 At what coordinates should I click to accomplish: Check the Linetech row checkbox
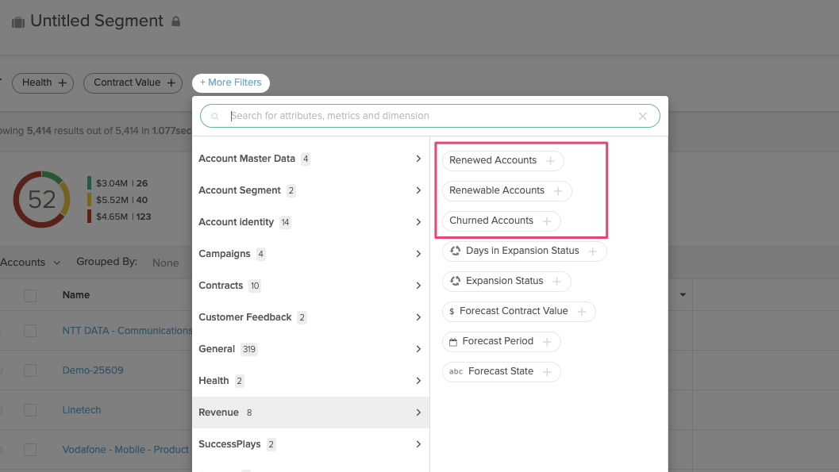point(30,410)
